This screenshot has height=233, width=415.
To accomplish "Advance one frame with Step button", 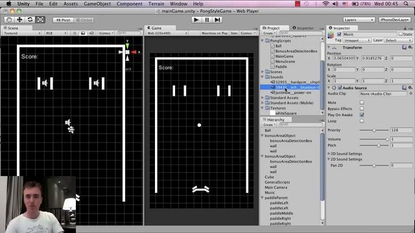I will coord(217,20).
